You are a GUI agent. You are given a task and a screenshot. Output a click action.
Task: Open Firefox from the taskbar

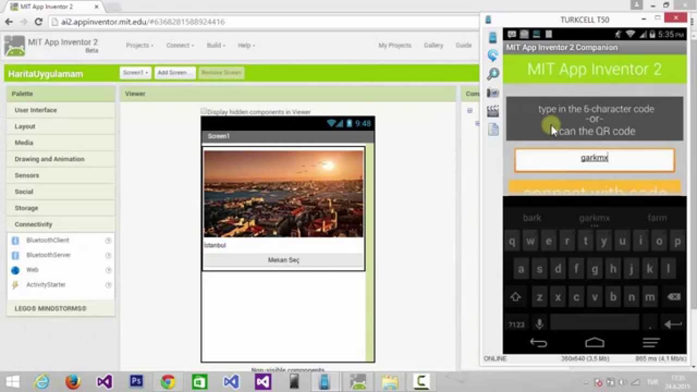(73, 382)
